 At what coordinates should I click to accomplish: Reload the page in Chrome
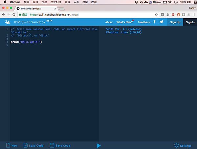[17, 14]
